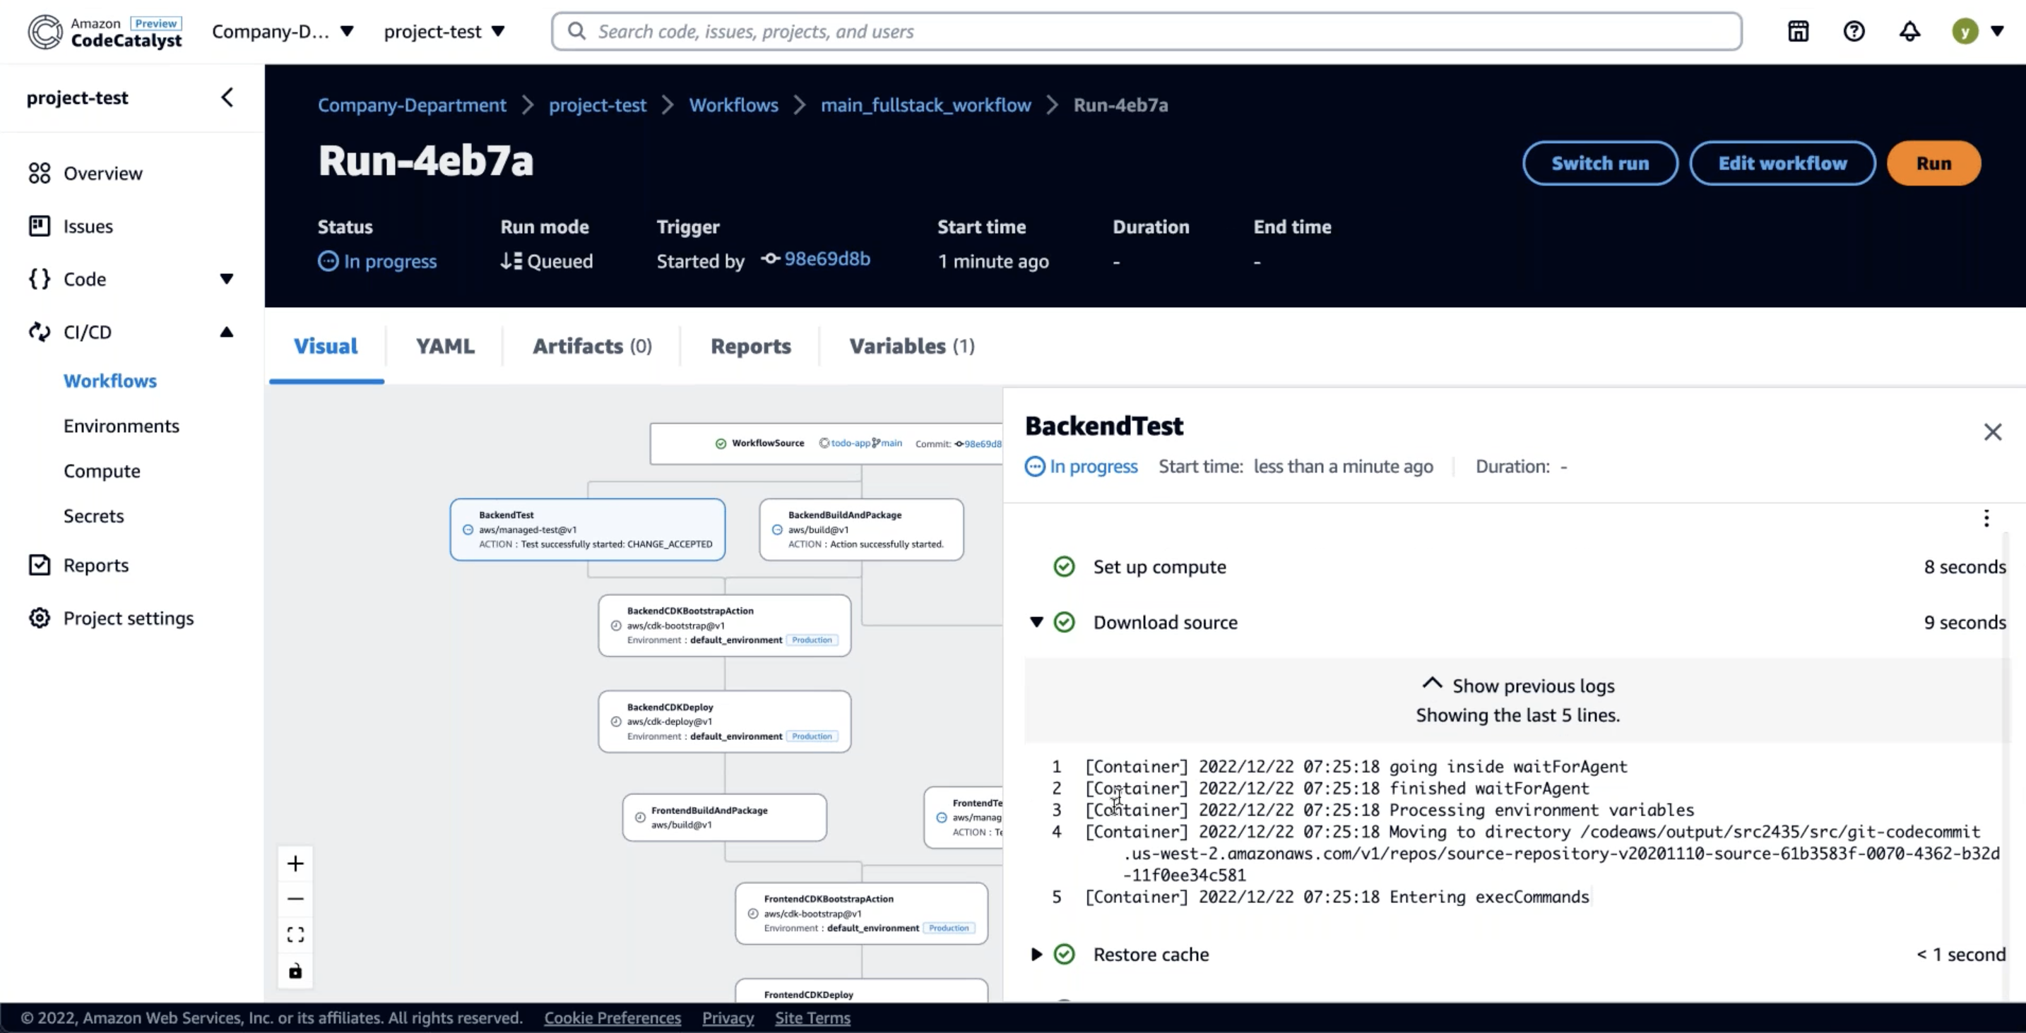The width and height of the screenshot is (2026, 1033).
Task: Collapse the project-test sidebar arrow
Action: click(227, 97)
